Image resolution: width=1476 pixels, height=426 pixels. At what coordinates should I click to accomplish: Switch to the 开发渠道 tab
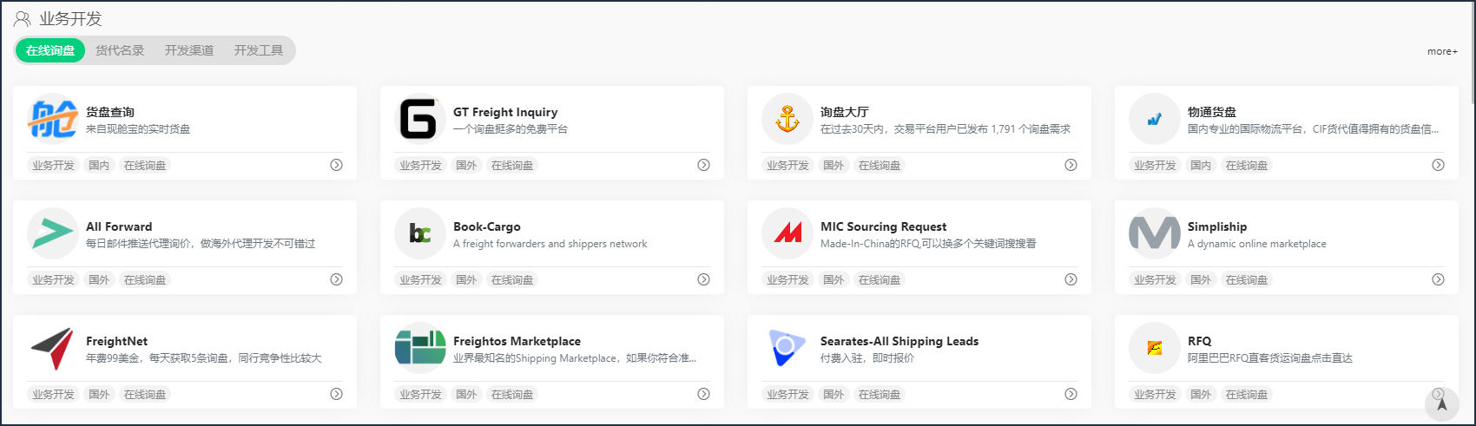tap(189, 50)
